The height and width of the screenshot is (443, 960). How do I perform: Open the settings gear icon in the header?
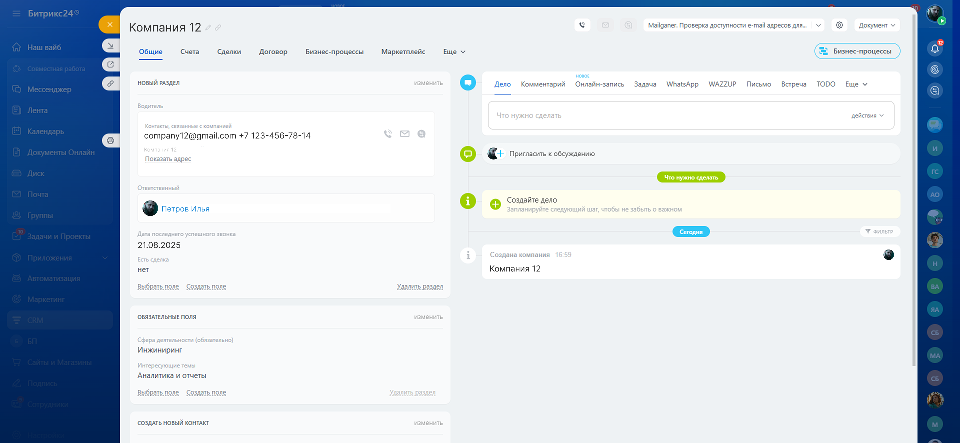839,25
